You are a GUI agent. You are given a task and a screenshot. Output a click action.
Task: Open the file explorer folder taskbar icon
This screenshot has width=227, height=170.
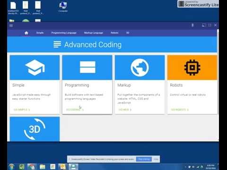43,167
